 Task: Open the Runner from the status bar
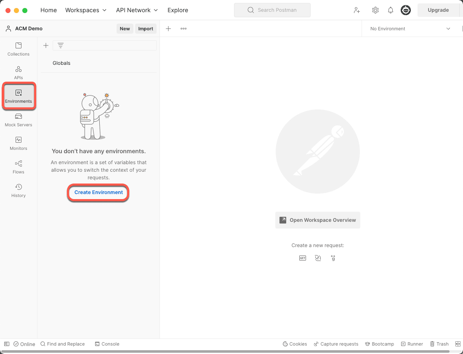[412, 344]
